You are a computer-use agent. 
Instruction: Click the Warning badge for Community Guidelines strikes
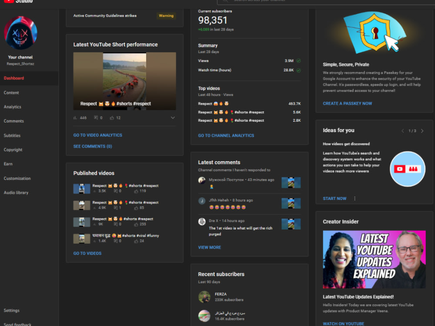(x=166, y=16)
